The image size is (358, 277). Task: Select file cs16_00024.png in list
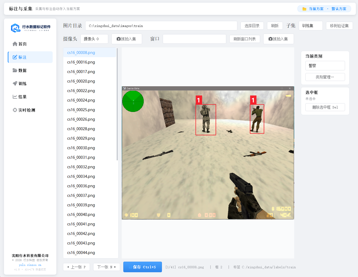click(90, 100)
